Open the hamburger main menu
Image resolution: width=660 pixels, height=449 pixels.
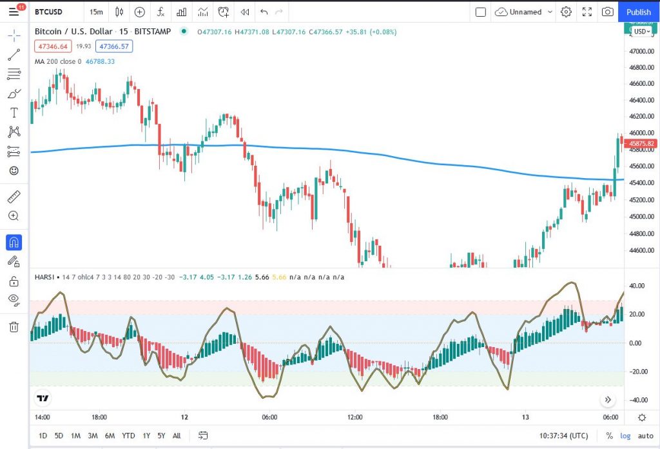14,12
